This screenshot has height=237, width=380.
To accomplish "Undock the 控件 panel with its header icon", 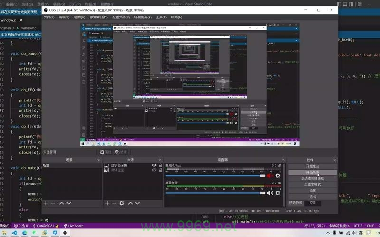I will [x=335, y=160].
